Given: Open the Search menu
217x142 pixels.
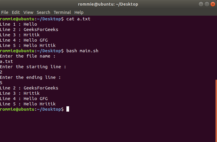Looking at the screenshot, I should tap(43, 12).
